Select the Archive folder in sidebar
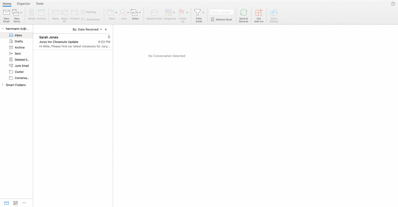The height and width of the screenshot is (207, 398). tap(17, 47)
